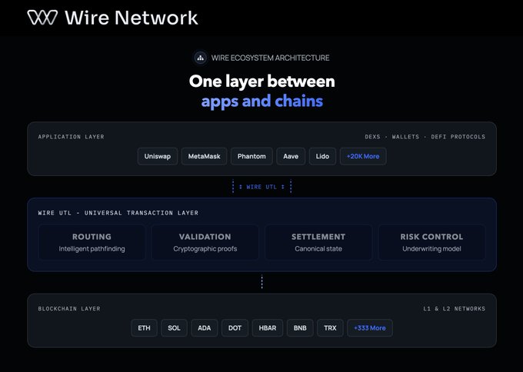This screenshot has width=523, height=372.
Task: Click the 'Wire Network' title text
Action: pos(132,18)
